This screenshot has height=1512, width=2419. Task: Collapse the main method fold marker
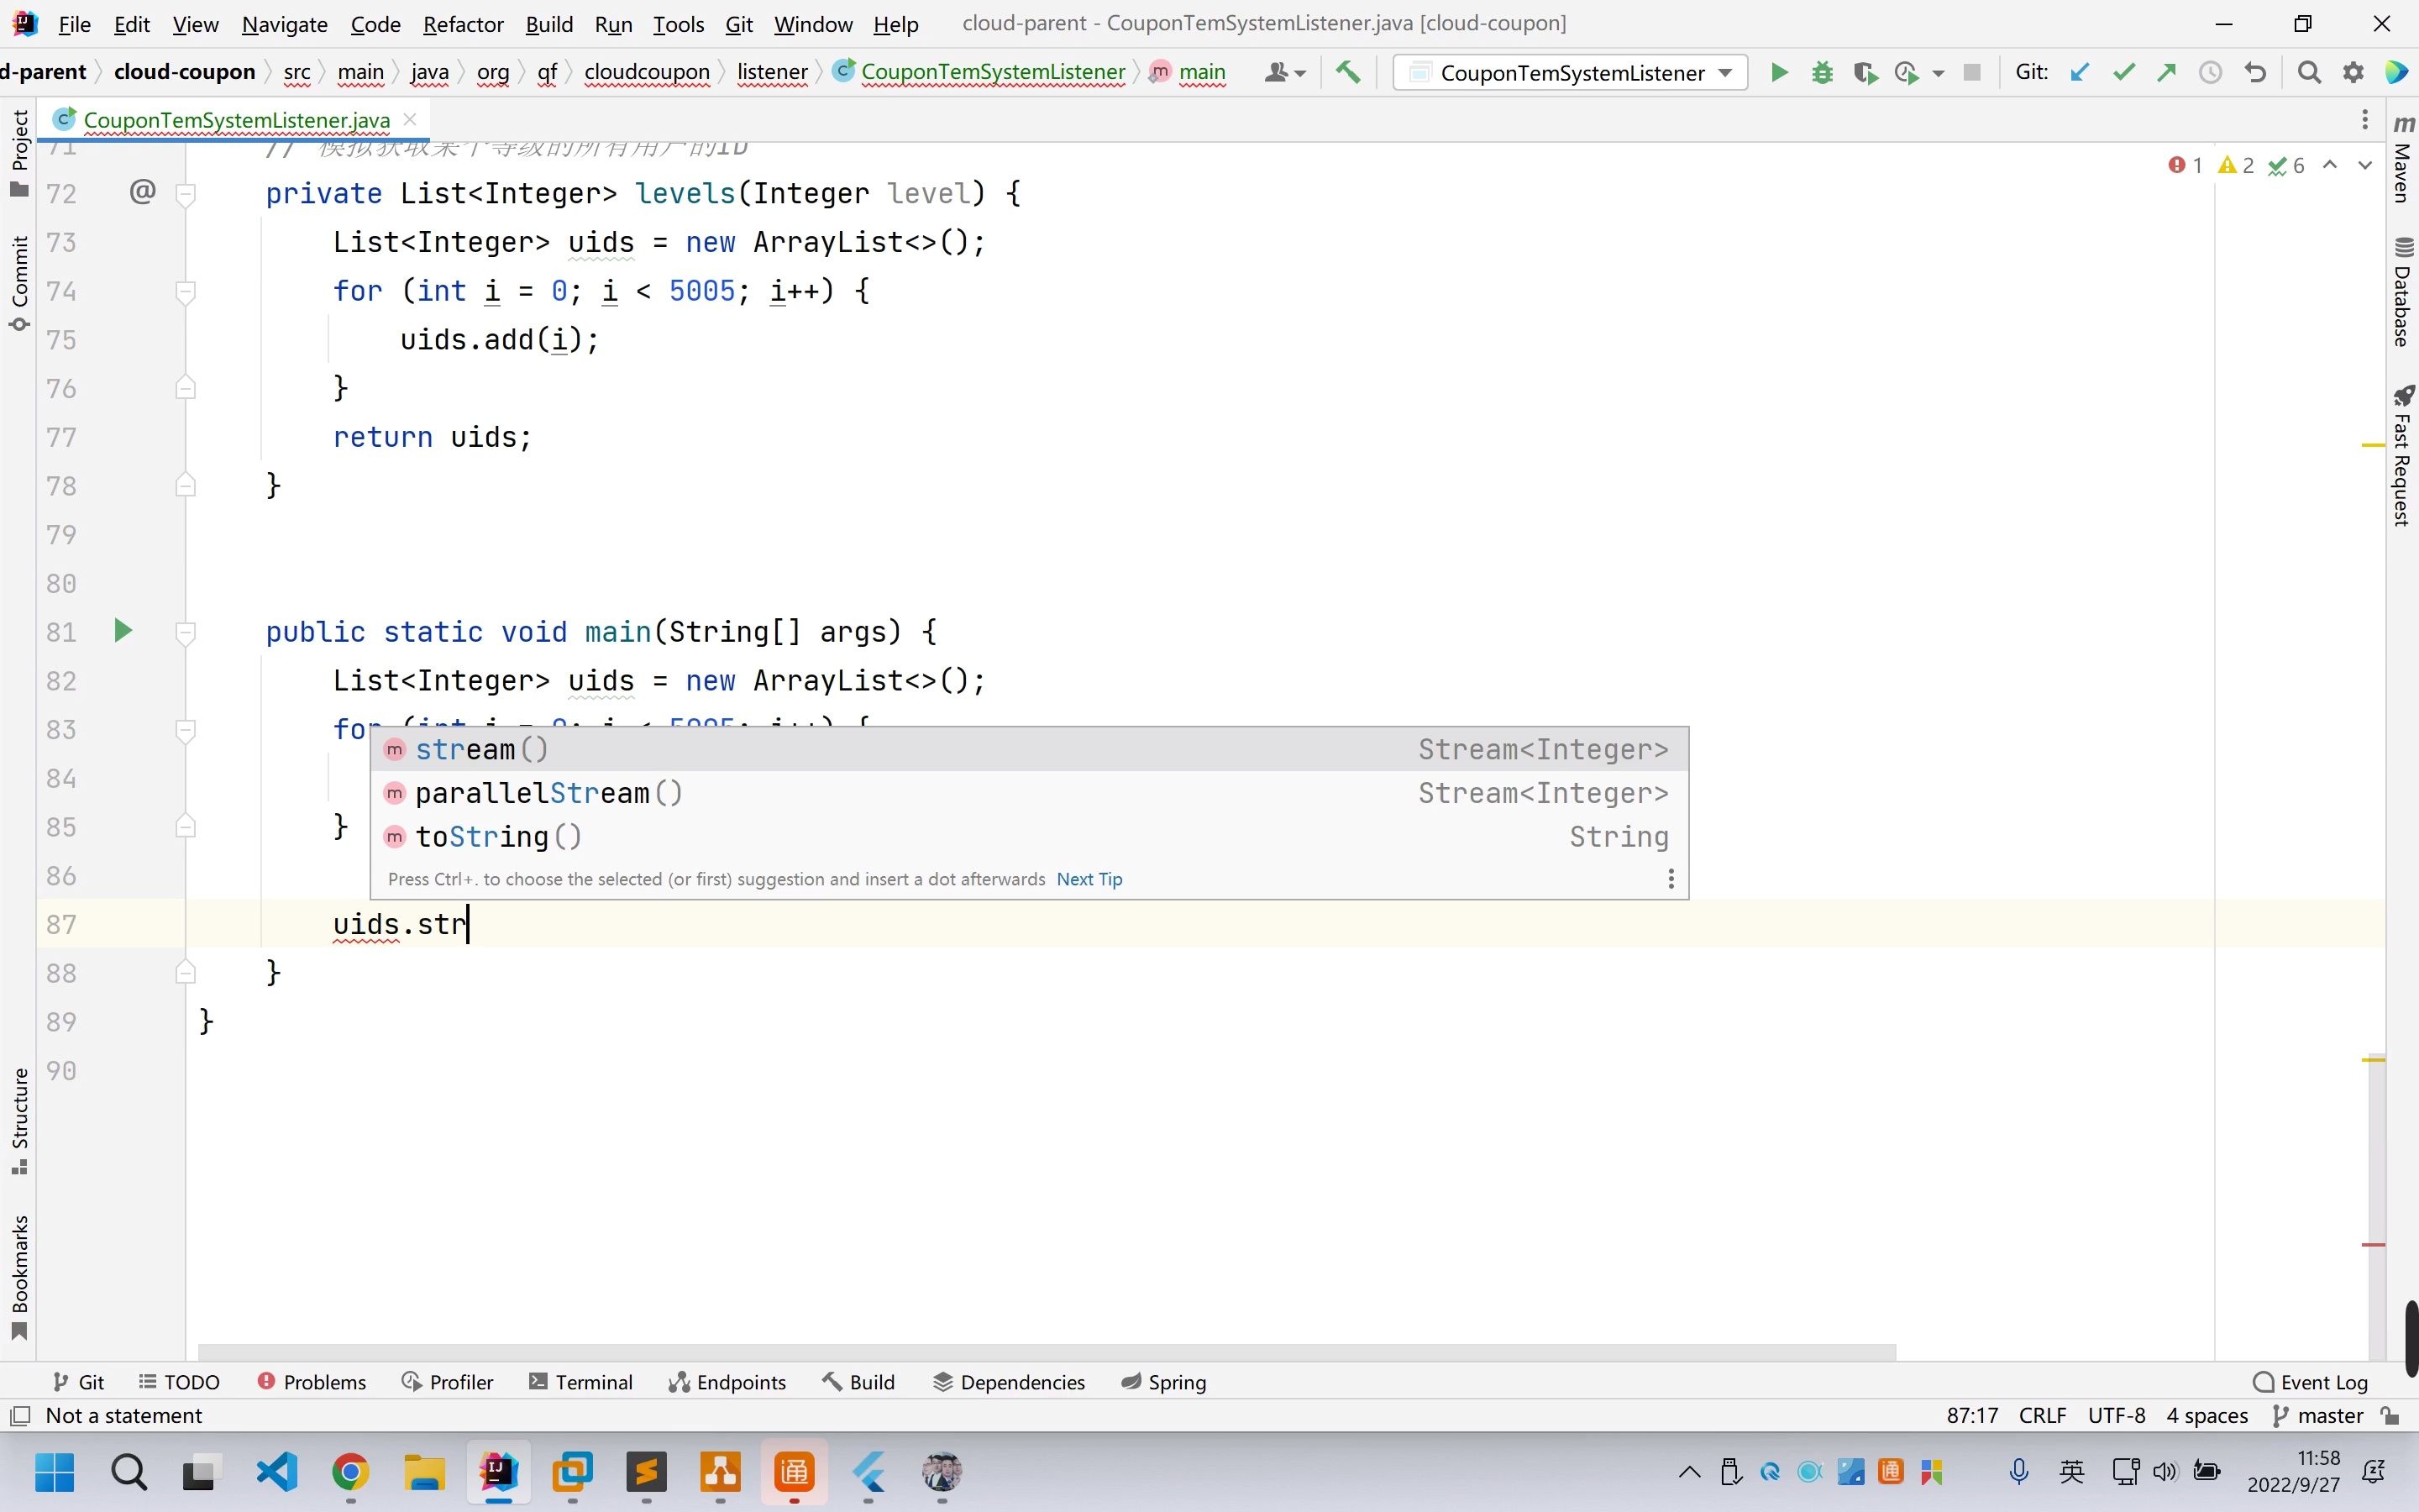(x=185, y=632)
